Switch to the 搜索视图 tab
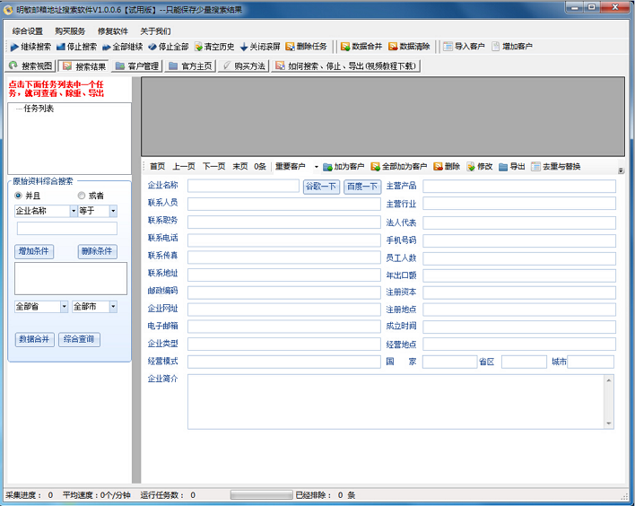635x506 pixels. (30, 65)
